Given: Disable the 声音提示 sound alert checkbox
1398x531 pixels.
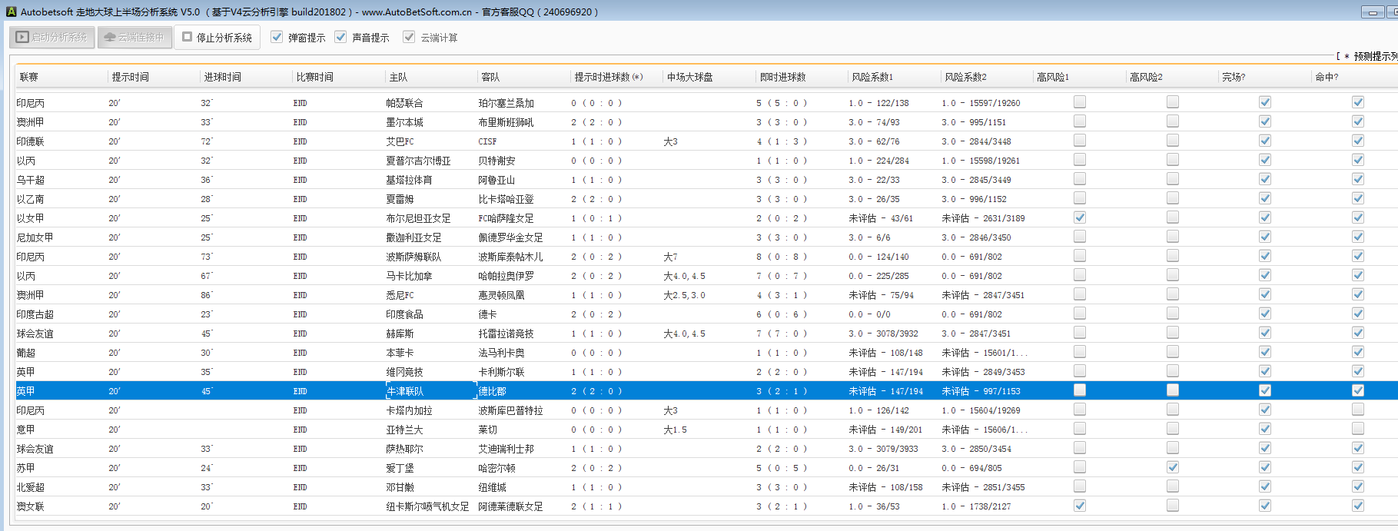Looking at the screenshot, I should click(x=341, y=37).
